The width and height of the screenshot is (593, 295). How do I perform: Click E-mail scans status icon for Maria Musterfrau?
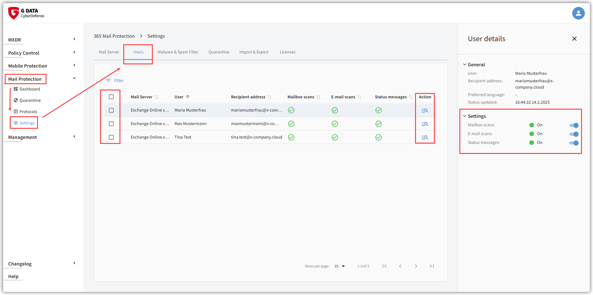[x=335, y=110]
